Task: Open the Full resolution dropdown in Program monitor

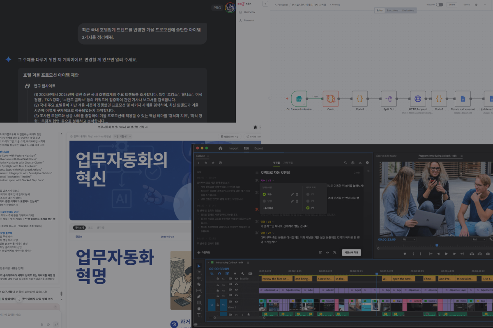Action: (479, 239)
